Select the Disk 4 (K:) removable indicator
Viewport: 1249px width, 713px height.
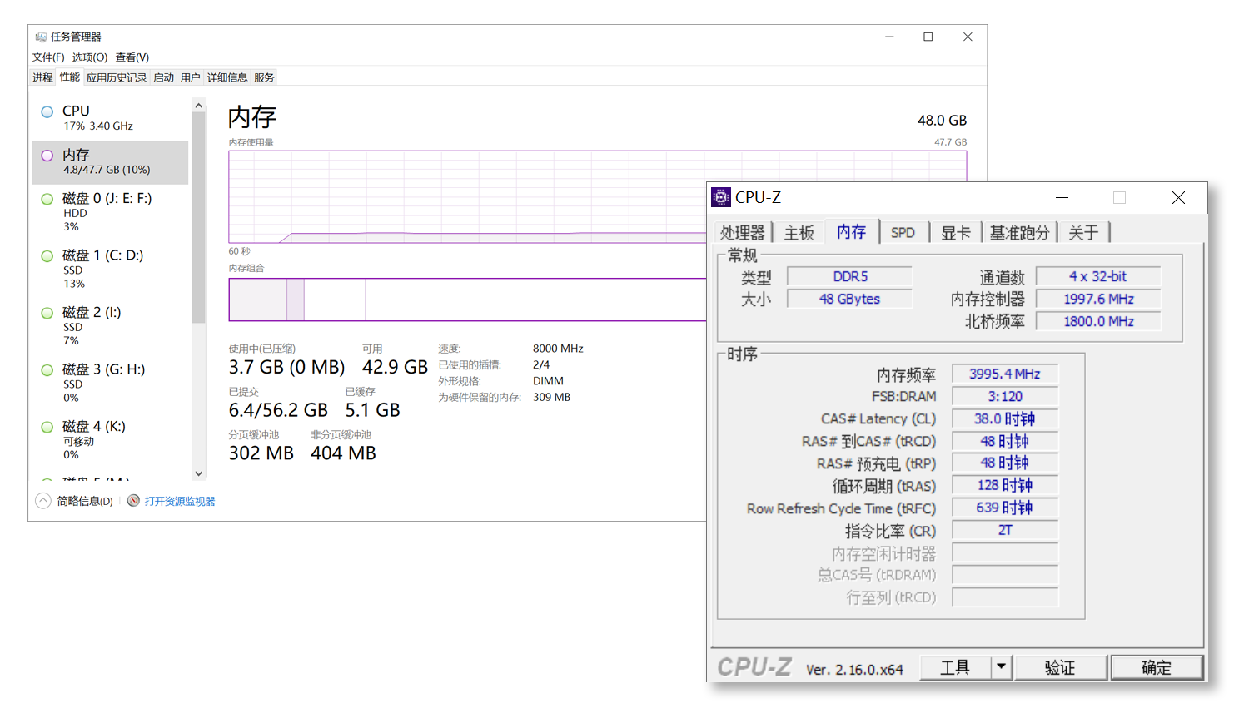click(47, 427)
